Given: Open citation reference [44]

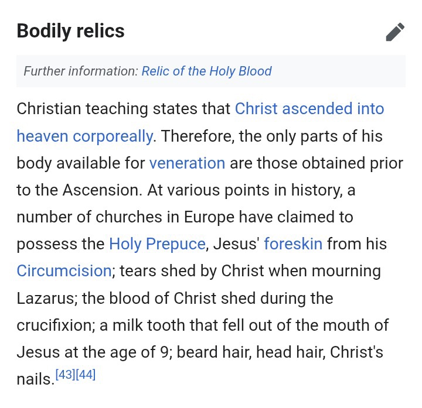Looking at the screenshot, I should click(86, 375).
